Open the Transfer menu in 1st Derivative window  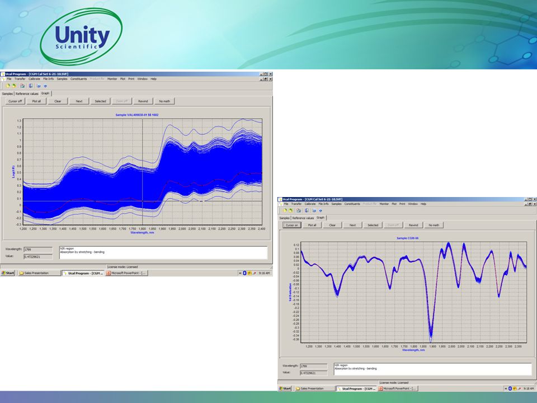pyautogui.click(x=296, y=204)
